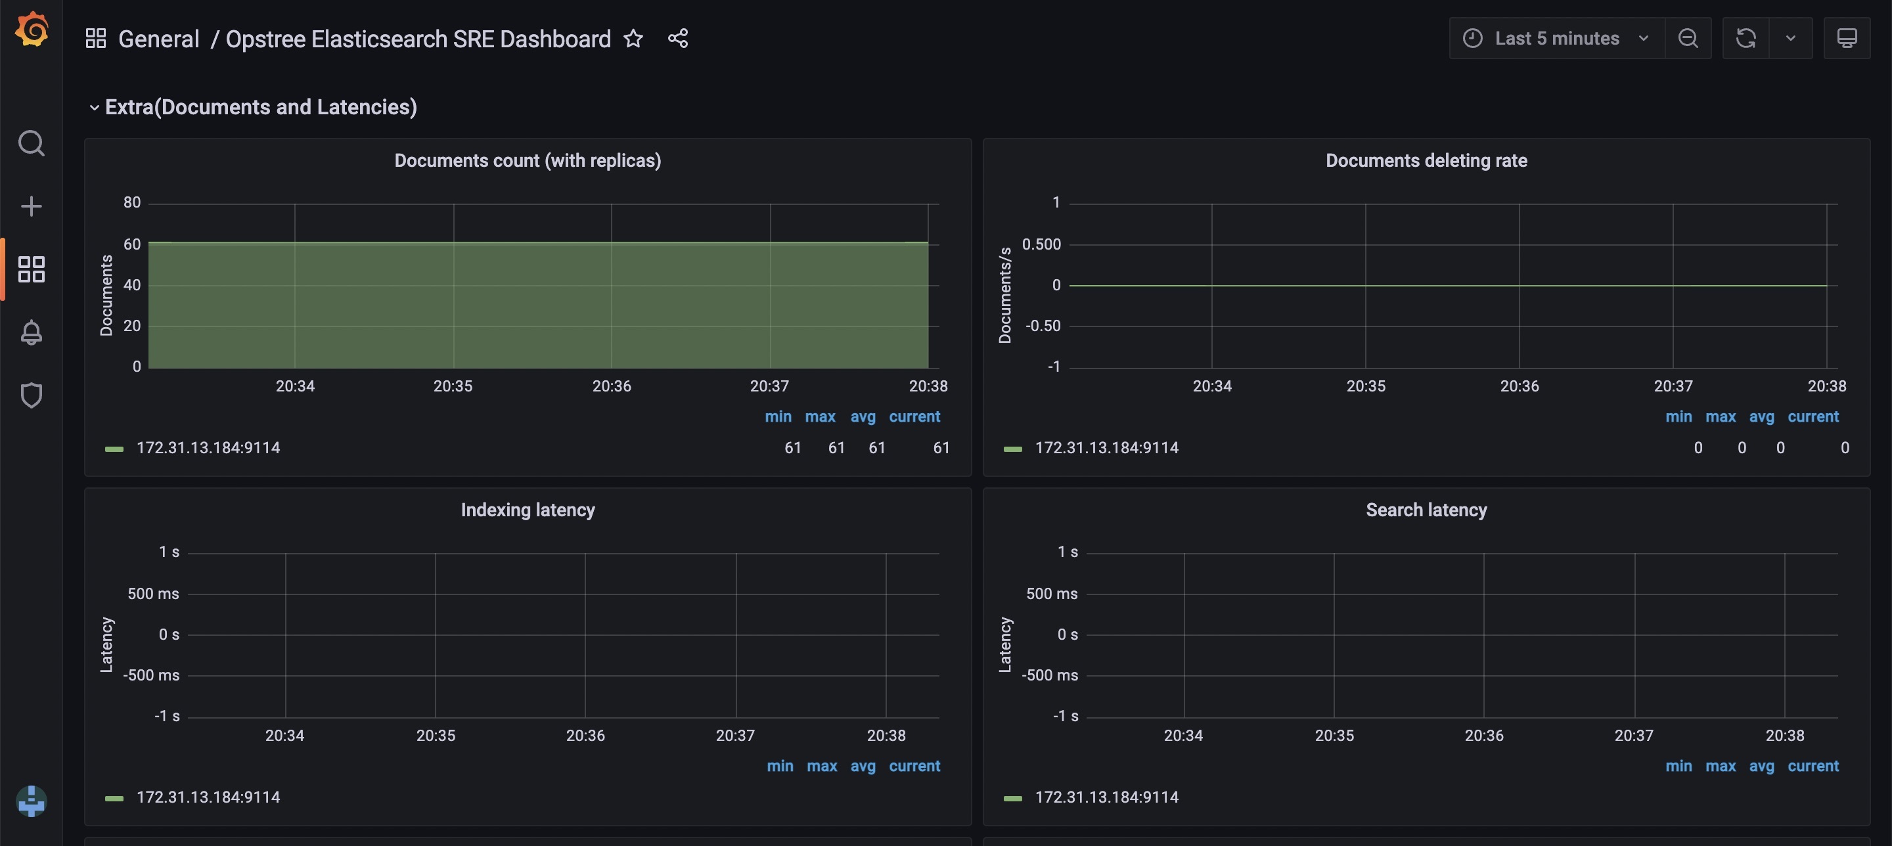Open the Alerting bell icon
Screen dimensions: 1892x846
(32, 332)
